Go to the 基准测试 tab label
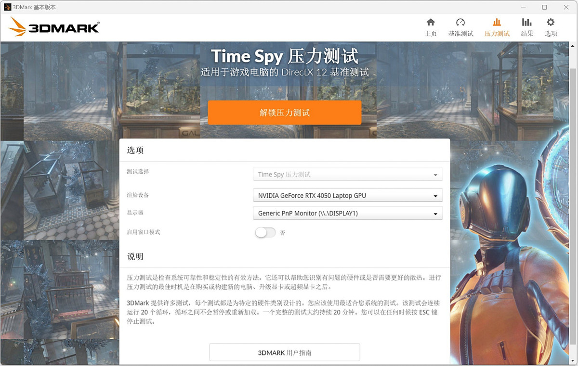Image resolution: width=578 pixels, height=366 pixels. coord(460,34)
